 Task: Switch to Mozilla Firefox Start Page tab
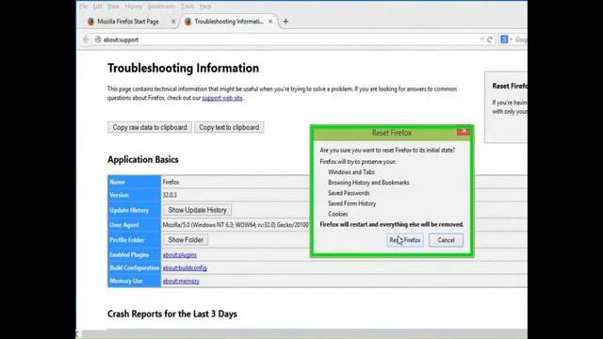128,22
